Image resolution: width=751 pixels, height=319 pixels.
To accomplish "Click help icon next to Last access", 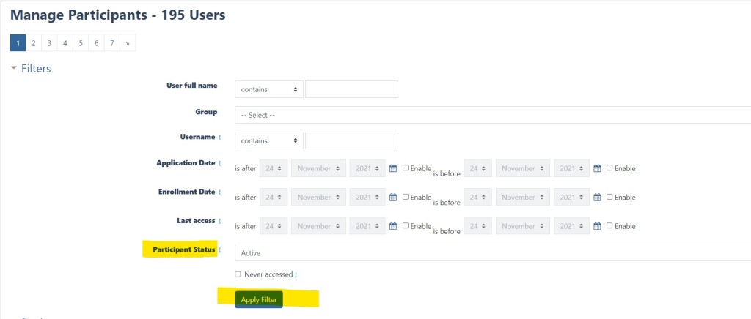I will pyautogui.click(x=220, y=222).
